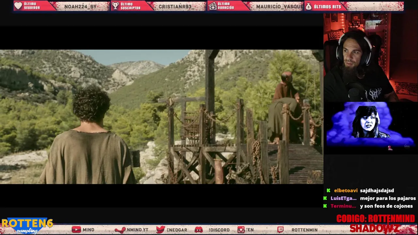Click the Último Suscriptor label

pyautogui.click(x=130, y=6)
